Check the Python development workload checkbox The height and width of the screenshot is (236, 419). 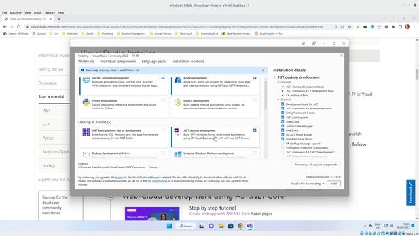point(163,100)
